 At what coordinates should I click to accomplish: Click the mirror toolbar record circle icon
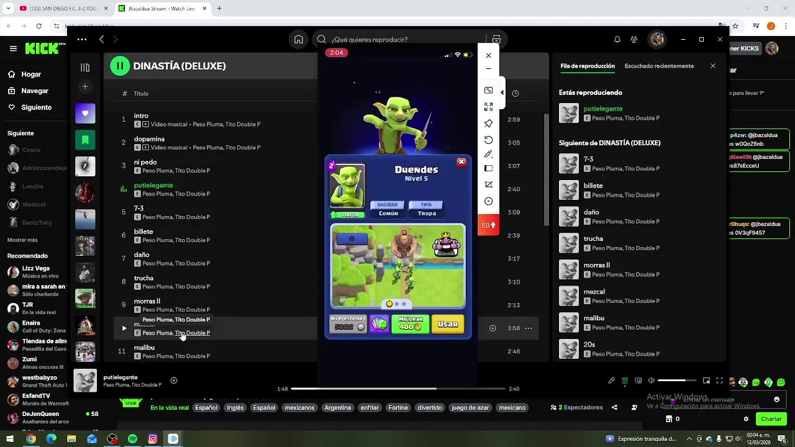tap(488, 201)
